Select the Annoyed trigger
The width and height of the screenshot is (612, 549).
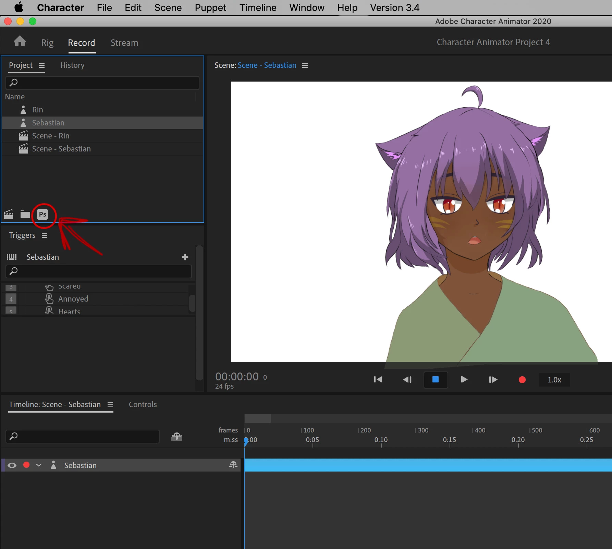coord(73,299)
